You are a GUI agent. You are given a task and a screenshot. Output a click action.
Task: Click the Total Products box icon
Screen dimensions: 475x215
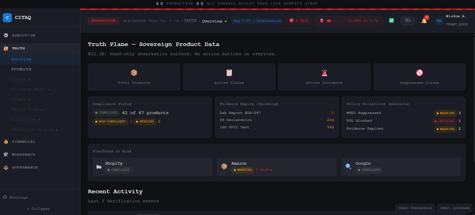click(134, 73)
